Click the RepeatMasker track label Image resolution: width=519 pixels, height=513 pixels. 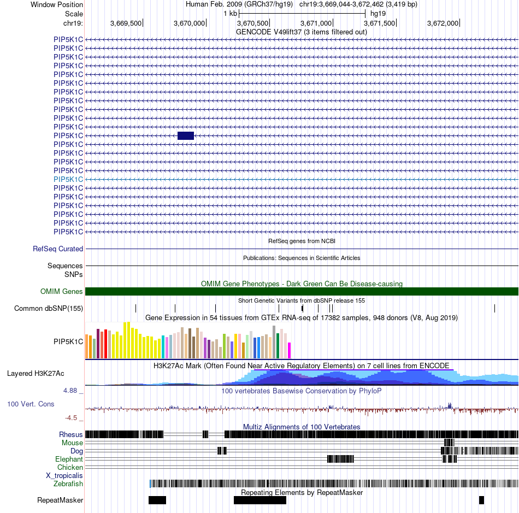[60, 500]
